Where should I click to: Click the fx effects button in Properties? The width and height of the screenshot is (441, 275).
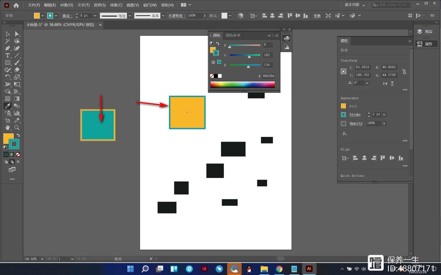point(345,134)
